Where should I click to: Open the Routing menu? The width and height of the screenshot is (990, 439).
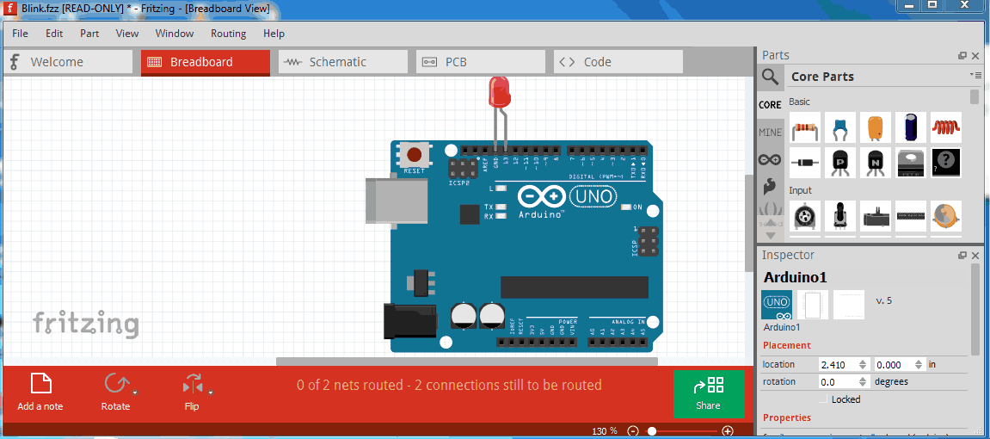pos(229,34)
